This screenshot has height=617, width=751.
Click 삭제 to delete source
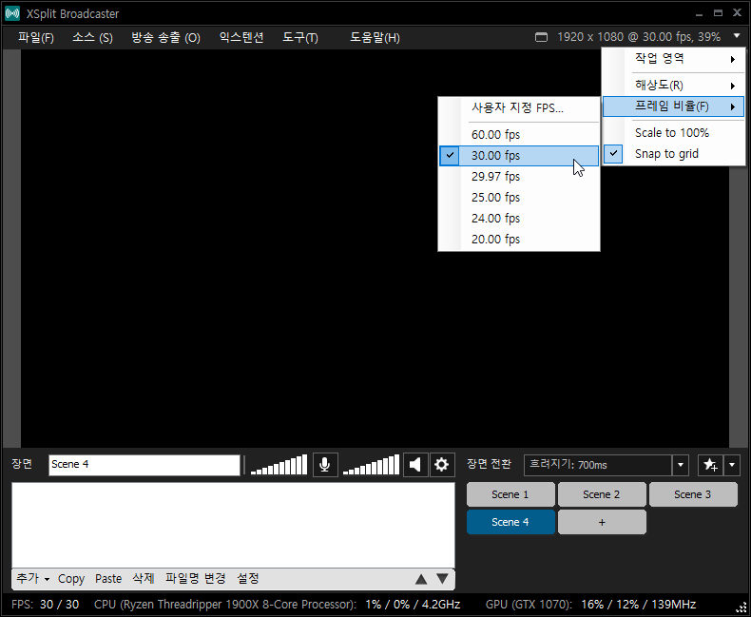(x=144, y=579)
